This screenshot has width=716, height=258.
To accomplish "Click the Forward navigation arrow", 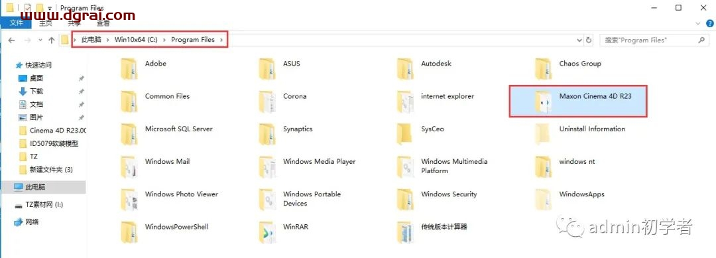I will point(27,40).
